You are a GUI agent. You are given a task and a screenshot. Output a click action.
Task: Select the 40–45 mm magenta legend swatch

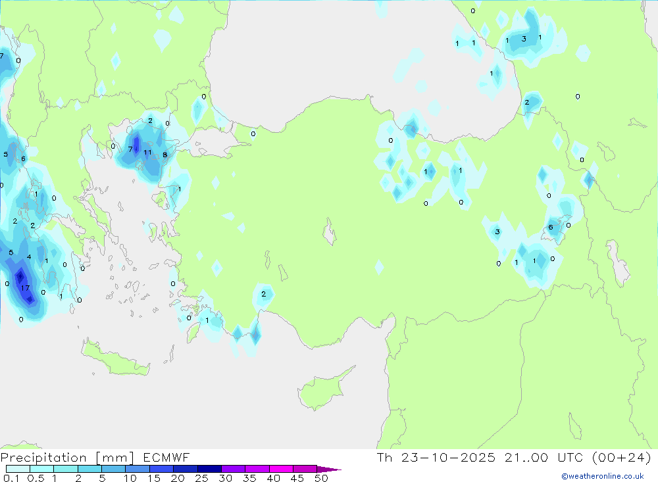coord(281,469)
